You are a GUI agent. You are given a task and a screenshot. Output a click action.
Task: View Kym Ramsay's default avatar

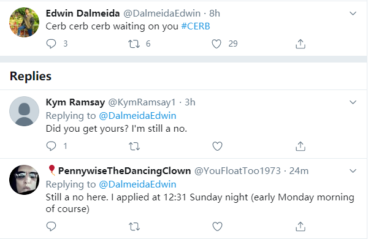pos(24,111)
